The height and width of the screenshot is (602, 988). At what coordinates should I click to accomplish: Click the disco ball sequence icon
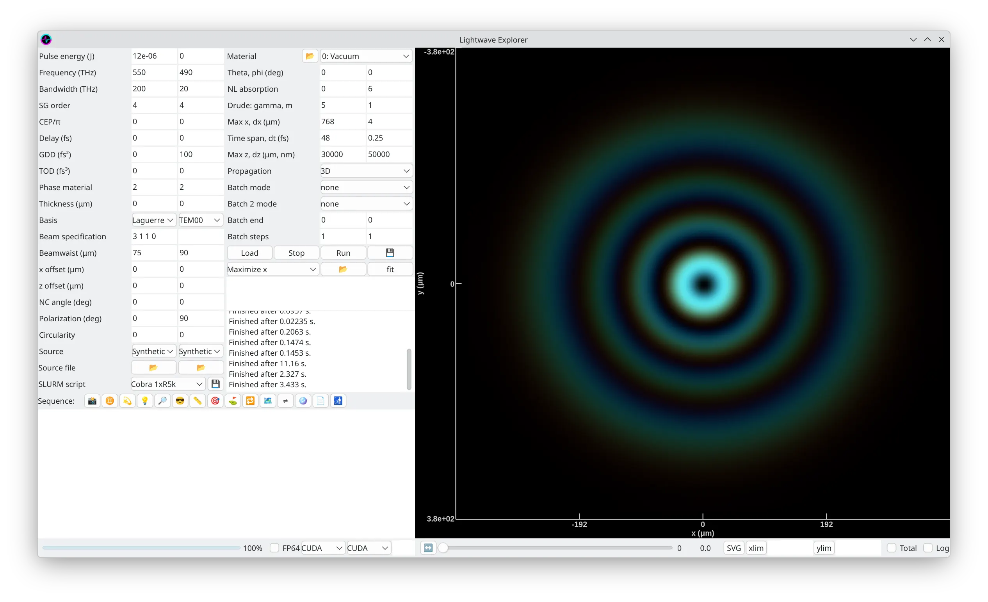pos(303,401)
